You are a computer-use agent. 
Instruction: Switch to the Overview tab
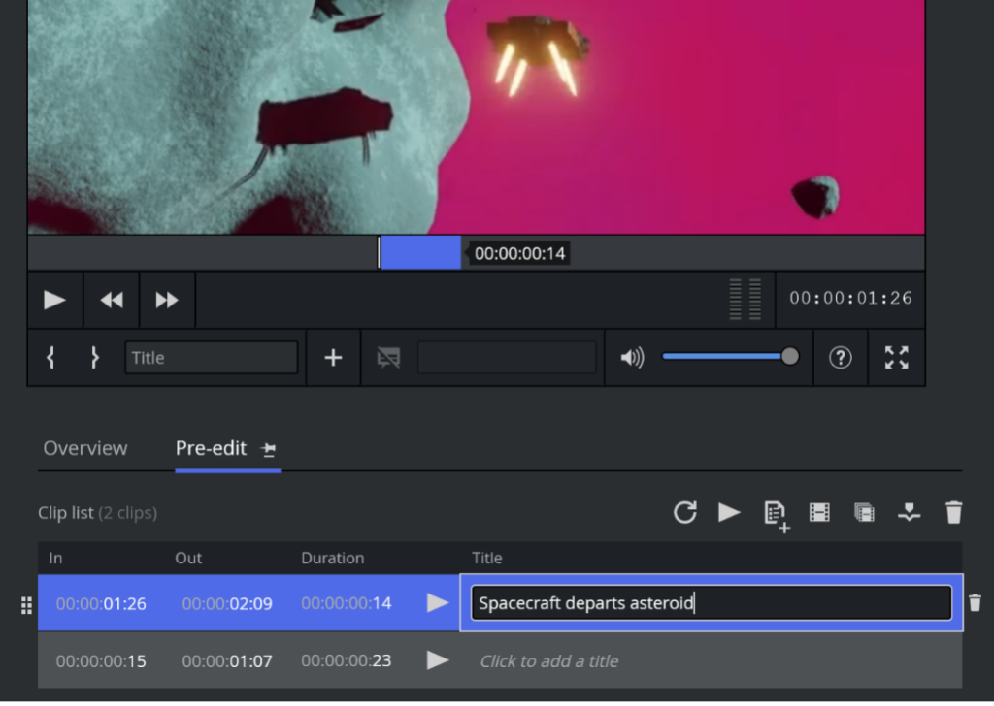(x=85, y=448)
